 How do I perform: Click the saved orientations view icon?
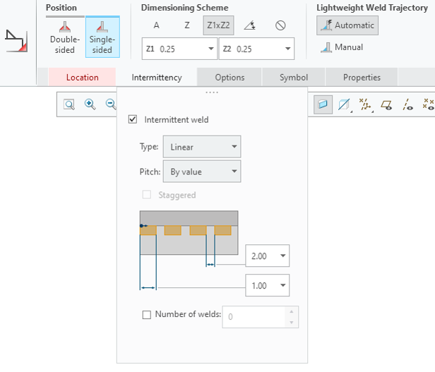[345, 105]
